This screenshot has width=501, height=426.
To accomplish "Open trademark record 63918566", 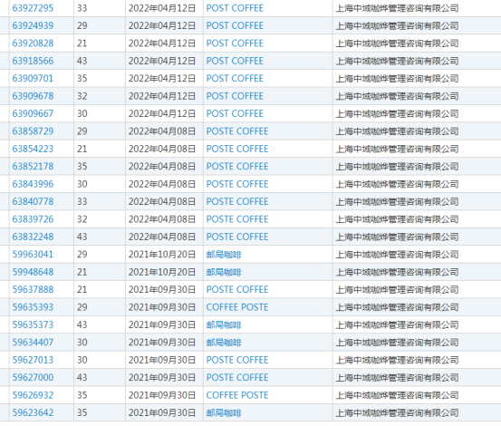I will click(x=33, y=61).
